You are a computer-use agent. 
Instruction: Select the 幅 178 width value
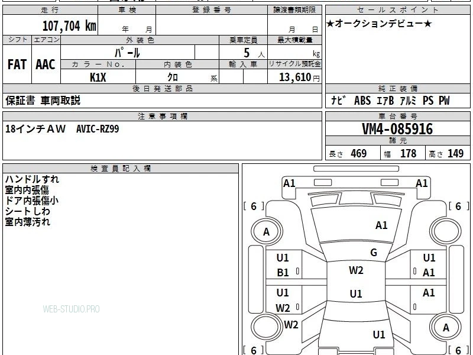(400, 153)
